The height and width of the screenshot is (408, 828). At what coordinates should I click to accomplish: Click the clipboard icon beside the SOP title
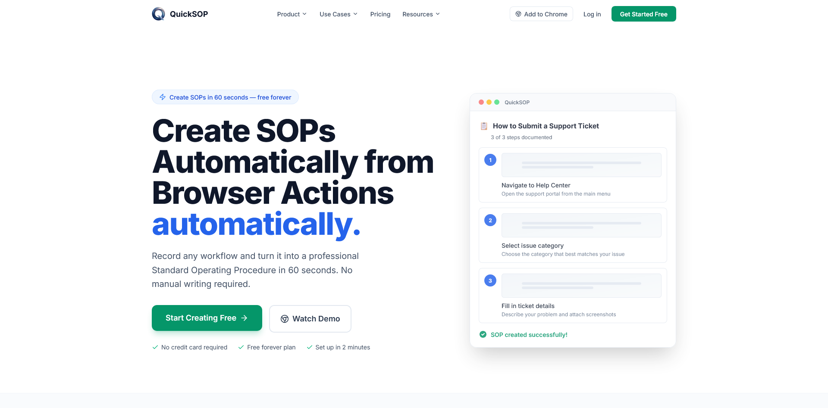point(484,126)
